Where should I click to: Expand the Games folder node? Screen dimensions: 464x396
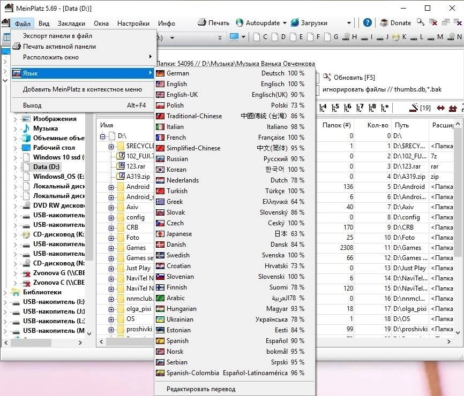click(111, 248)
